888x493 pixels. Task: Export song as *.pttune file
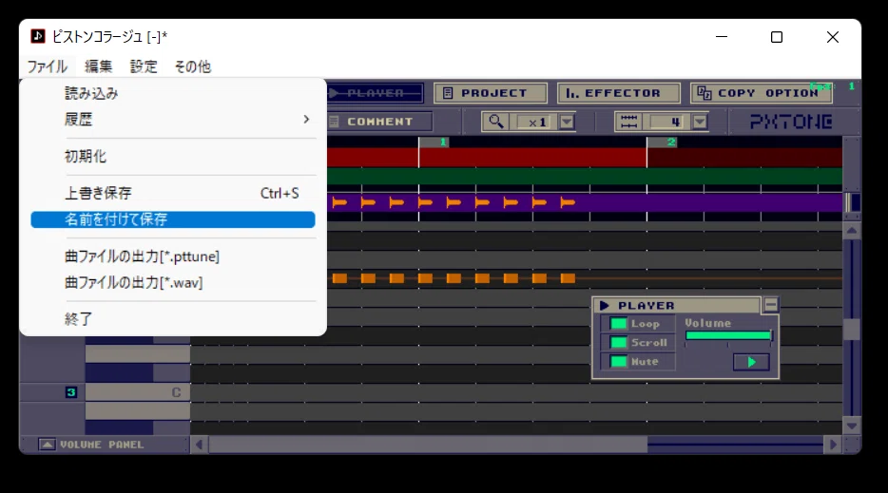coord(173,256)
